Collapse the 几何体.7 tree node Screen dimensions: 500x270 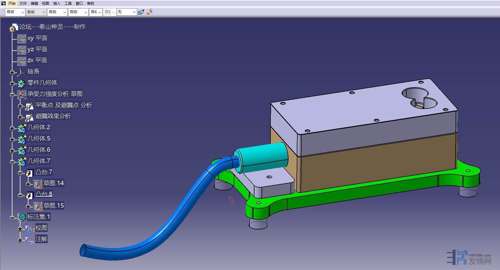pos(12,162)
